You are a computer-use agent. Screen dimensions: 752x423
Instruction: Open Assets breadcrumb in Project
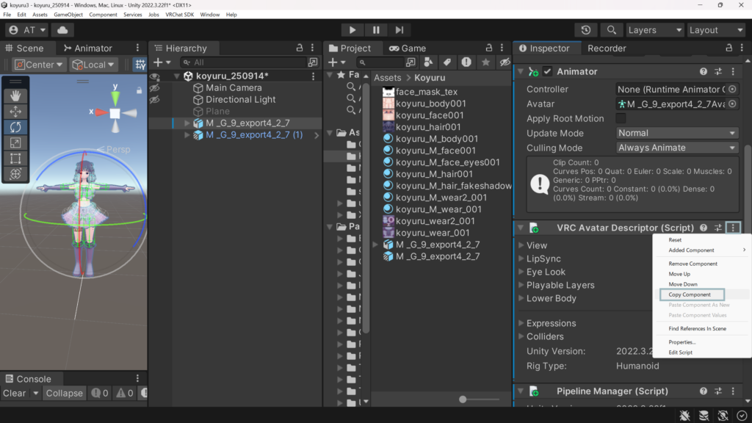(388, 78)
